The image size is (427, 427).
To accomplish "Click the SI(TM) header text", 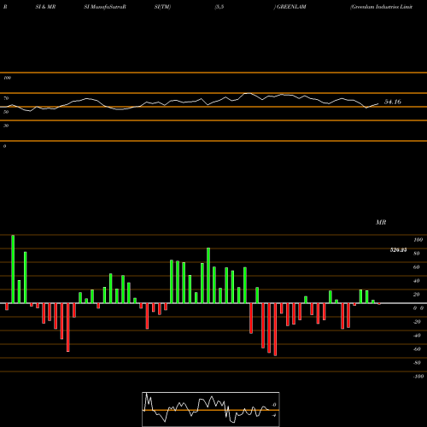I will pos(162,7).
